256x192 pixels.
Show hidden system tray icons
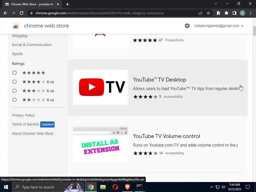[x=211, y=187]
